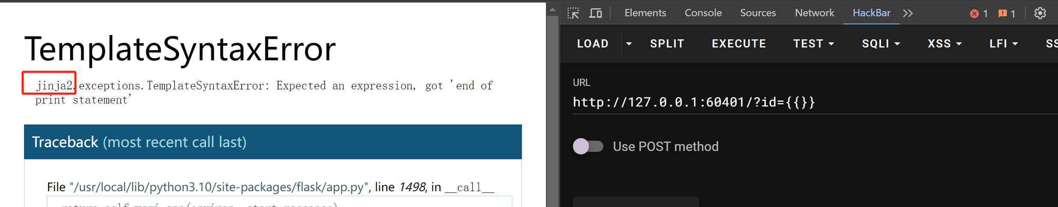Click the EXECUTE button
1058x207 pixels.
(x=739, y=44)
